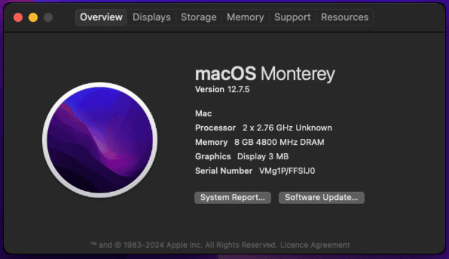449x259 pixels.
Task: Select the Overview tab
Action: 101,18
